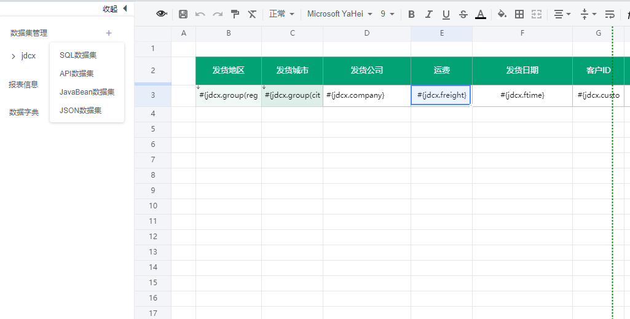Select the format painter tool
This screenshot has height=319, width=630.
point(235,14)
